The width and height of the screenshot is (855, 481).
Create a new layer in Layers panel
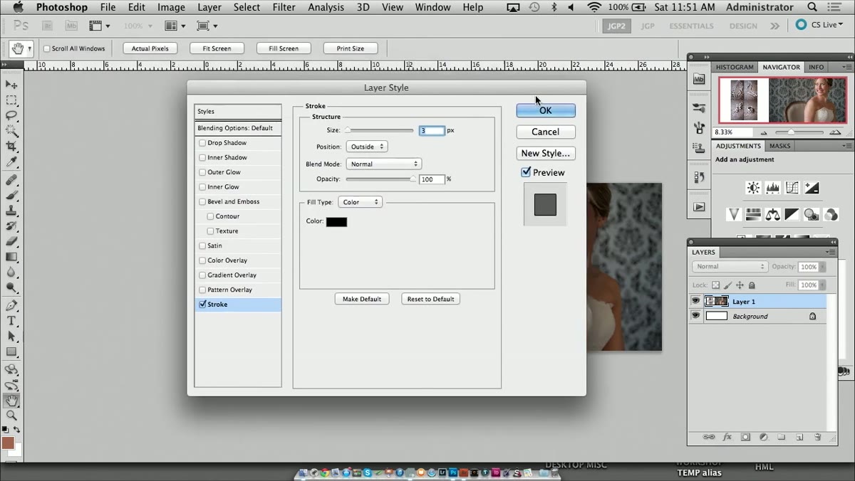pyautogui.click(x=799, y=437)
